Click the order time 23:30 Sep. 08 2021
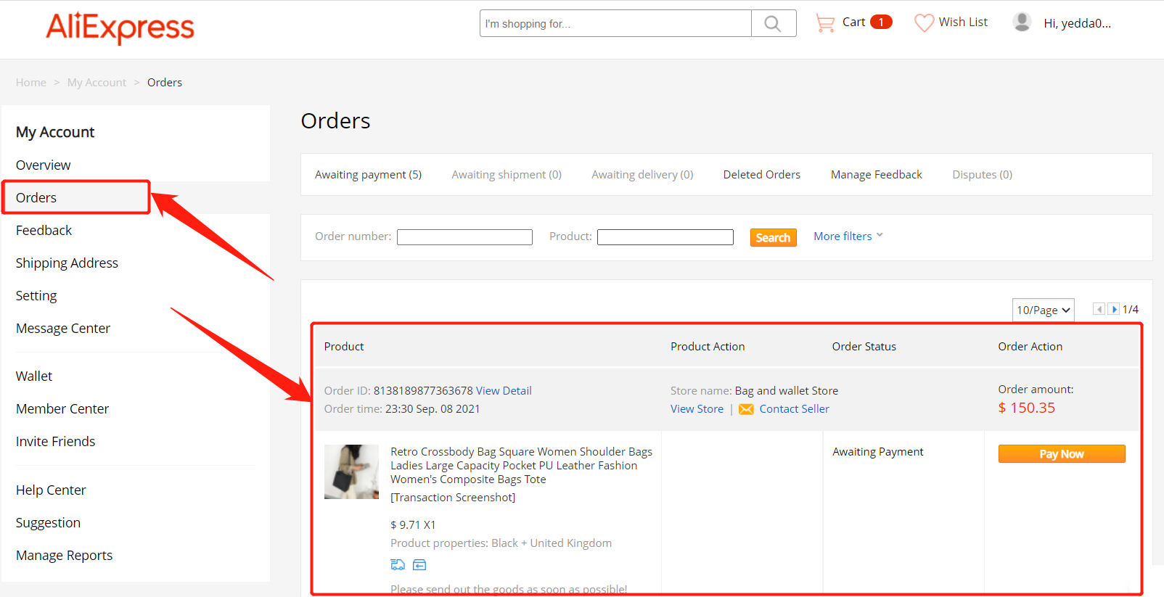The image size is (1164, 597). click(x=433, y=409)
